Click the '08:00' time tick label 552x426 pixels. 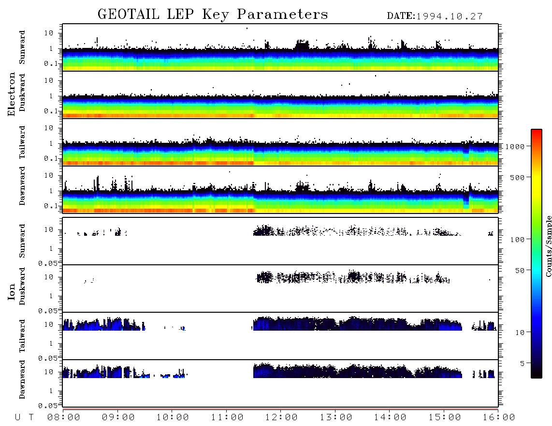tap(64, 417)
